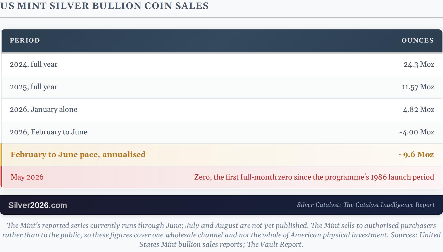
Task: Click the highlighted annualised pace row label
Action: 78,155
